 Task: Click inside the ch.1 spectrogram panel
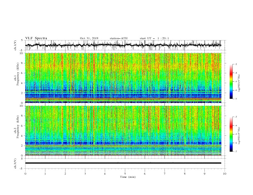[123, 78]
